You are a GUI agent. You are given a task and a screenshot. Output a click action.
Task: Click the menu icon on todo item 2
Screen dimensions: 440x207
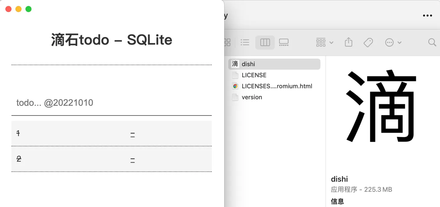133,160
